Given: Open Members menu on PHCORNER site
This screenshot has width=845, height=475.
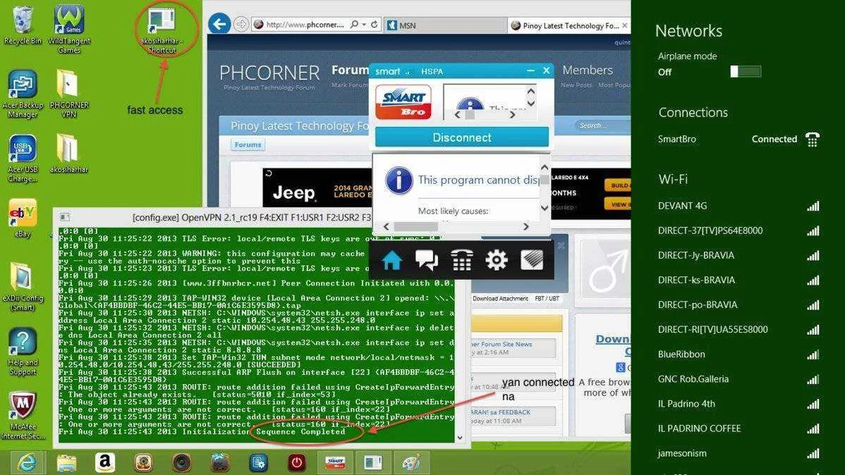Looking at the screenshot, I should 588,70.
